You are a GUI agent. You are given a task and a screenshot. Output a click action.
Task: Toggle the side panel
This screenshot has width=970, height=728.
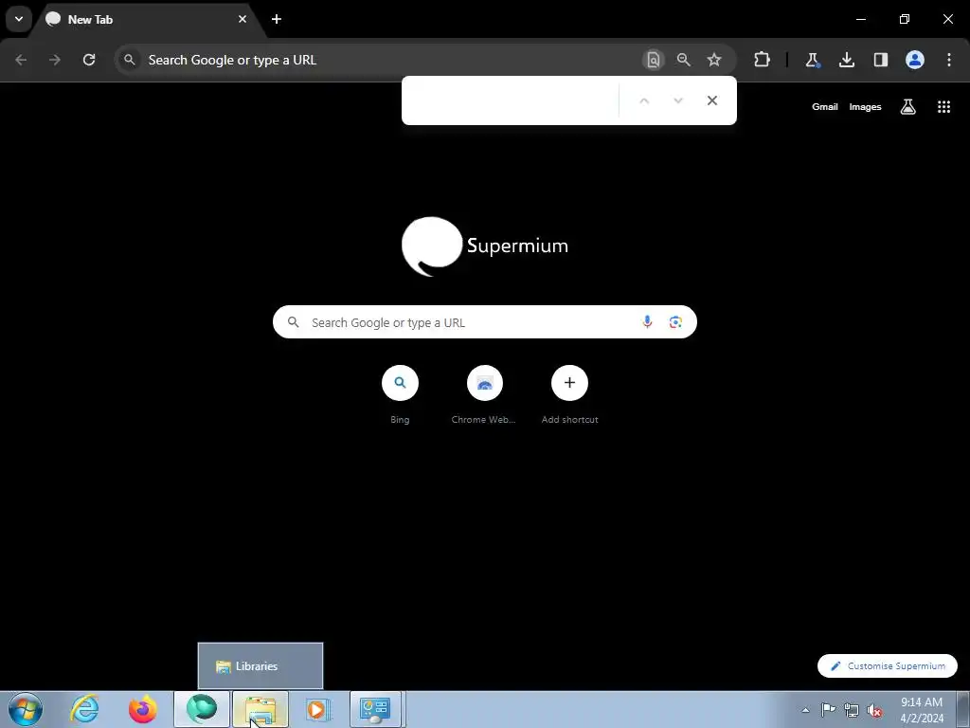pyautogui.click(x=880, y=60)
